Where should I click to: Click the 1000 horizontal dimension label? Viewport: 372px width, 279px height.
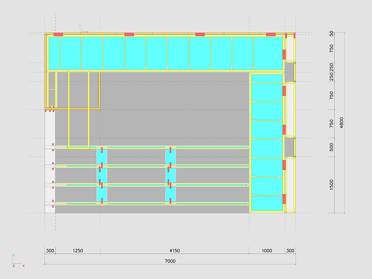(267, 251)
